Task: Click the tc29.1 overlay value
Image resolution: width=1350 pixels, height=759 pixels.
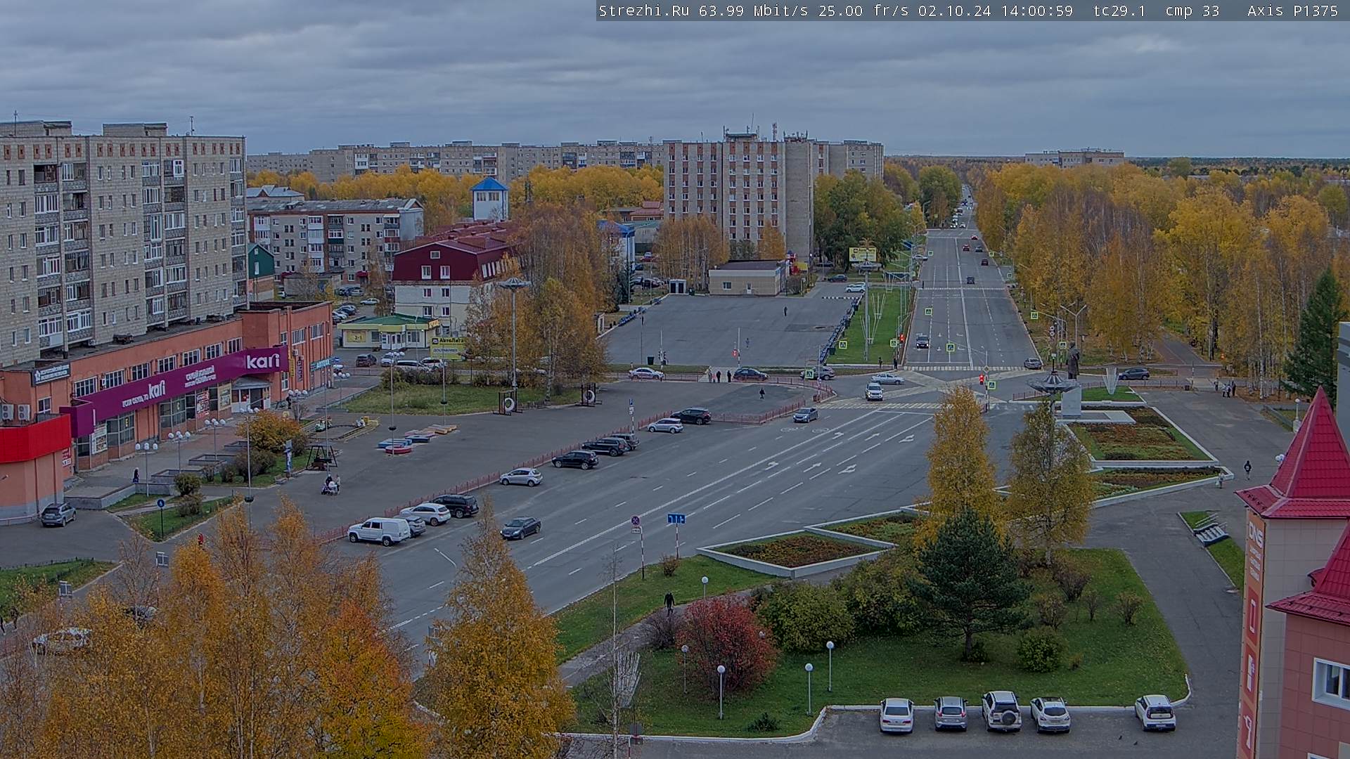Action: [x=1119, y=11]
